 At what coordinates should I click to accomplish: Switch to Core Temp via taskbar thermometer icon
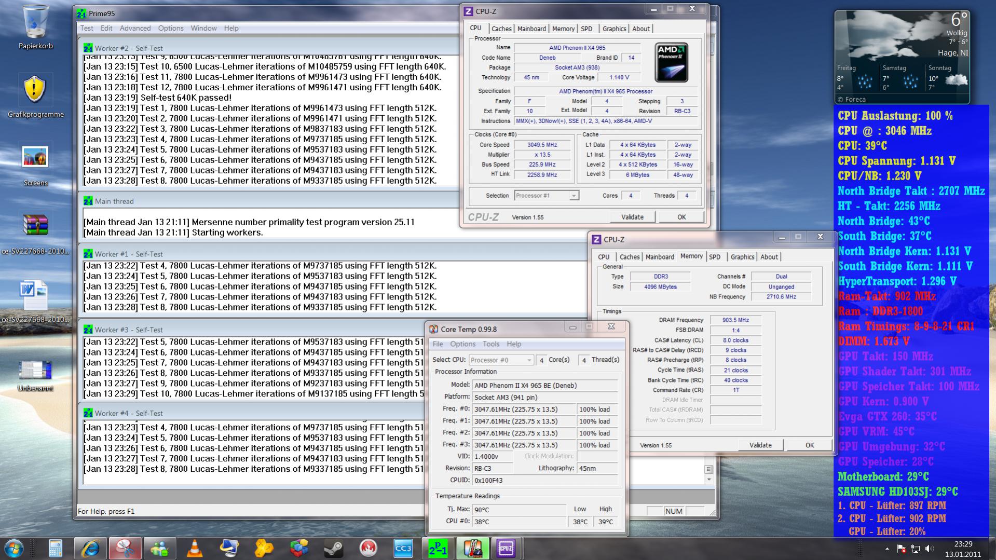click(x=472, y=548)
